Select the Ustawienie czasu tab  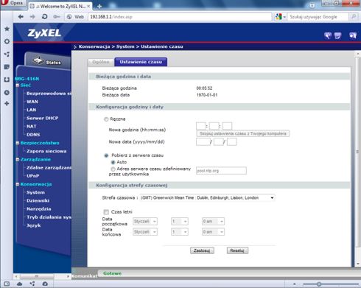pyautogui.click(x=141, y=62)
